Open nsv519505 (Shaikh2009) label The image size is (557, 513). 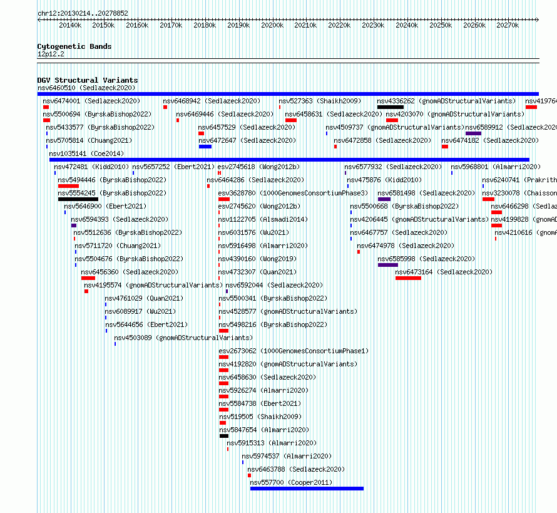click(260, 417)
